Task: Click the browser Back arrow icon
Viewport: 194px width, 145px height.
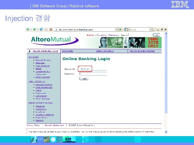Action: 28,29
